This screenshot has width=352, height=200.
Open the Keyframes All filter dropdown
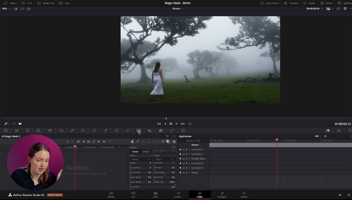[x=318, y=136]
